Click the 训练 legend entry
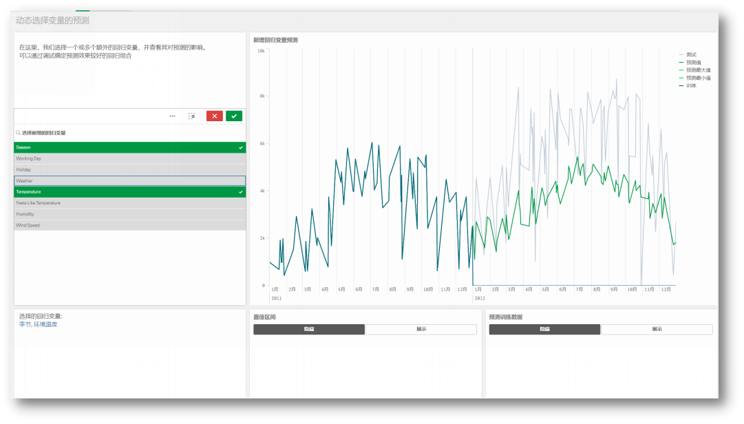This screenshot has height=424, width=744. point(688,86)
